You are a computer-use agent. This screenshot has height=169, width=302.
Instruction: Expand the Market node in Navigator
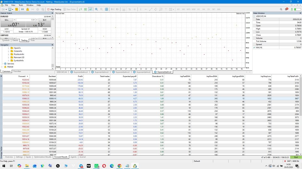(x=2, y=67)
